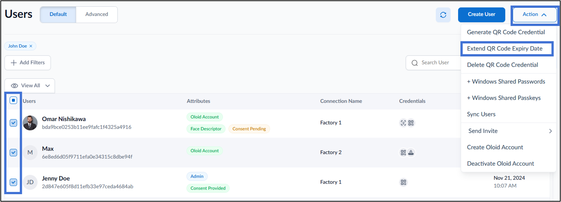This screenshot has width=561, height=202.
Task: Click Factory 1 in Omar Nishikawa's row
Action: tap(331, 123)
